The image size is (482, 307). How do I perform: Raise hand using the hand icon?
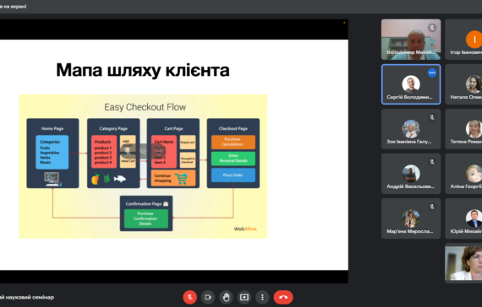pyautogui.click(x=226, y=297)
